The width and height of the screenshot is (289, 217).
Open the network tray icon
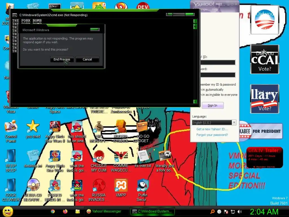click(233, 212)
